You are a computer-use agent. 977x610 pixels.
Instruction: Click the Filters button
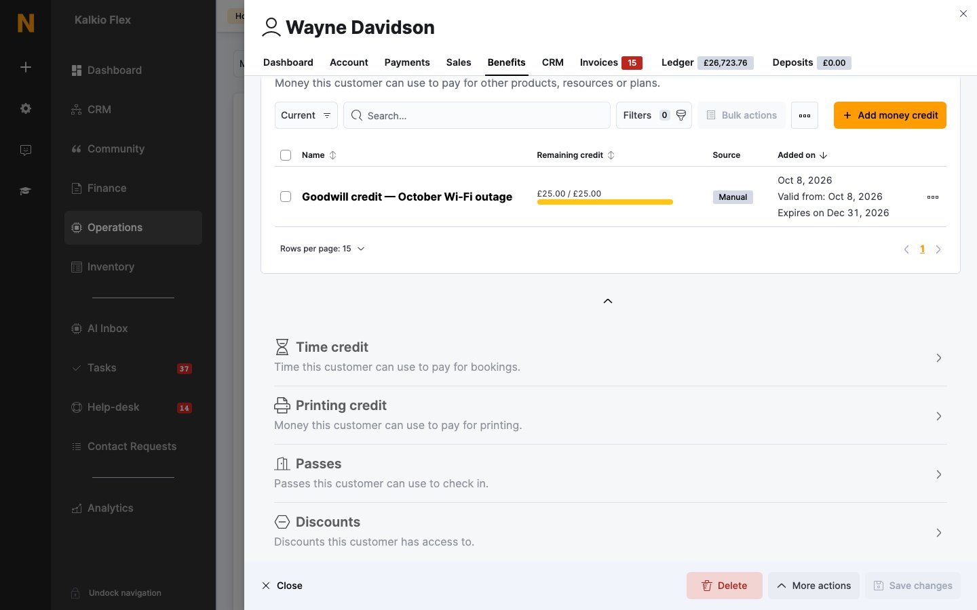(x=654, y=115)
